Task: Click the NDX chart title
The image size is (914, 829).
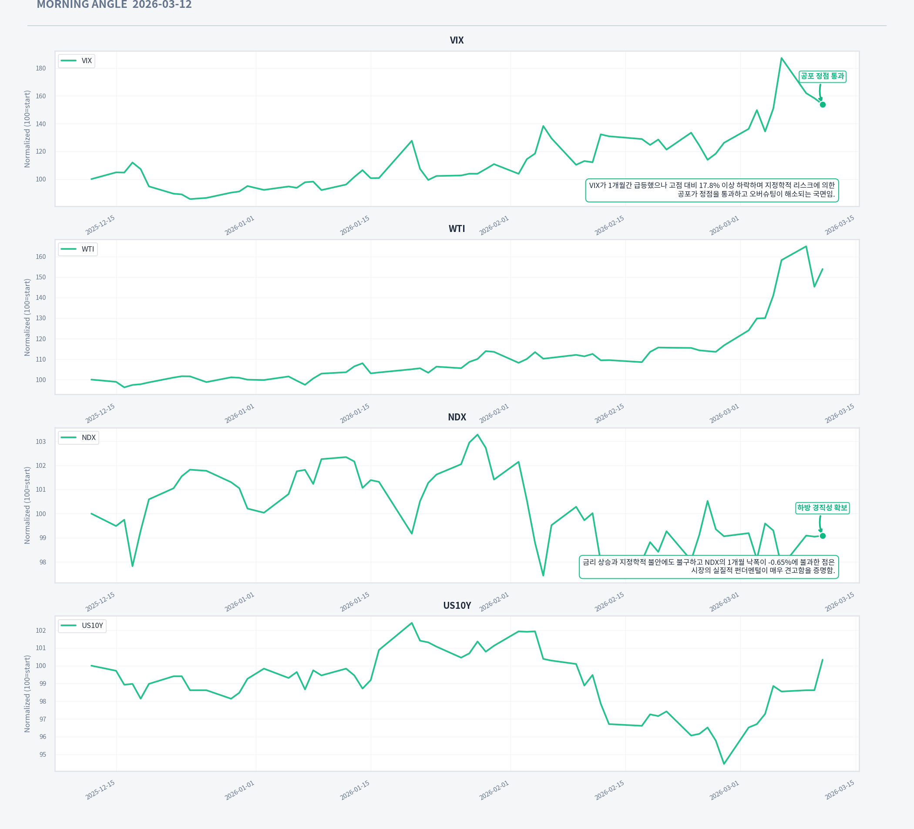Action: (x=457, y=417)
